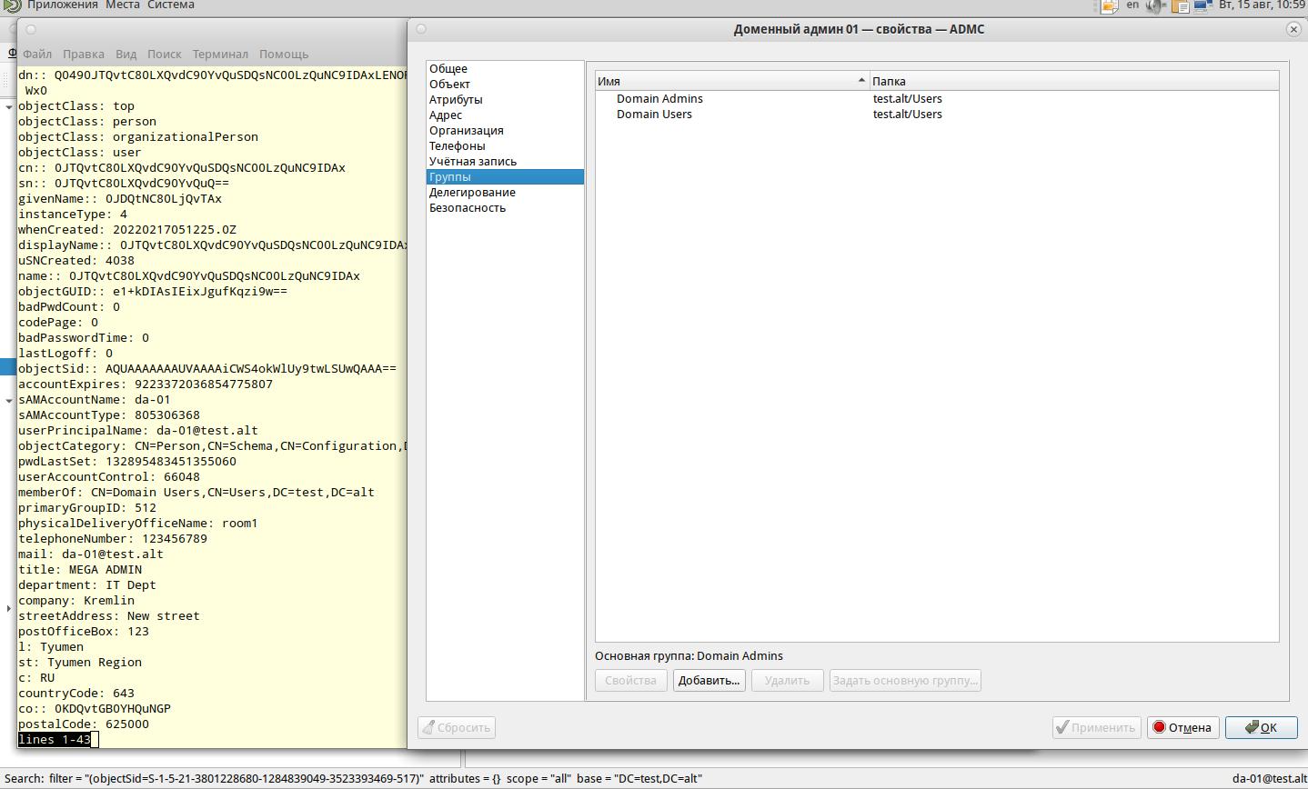The image size is (1308, 789).
Task: Click the volume speaker icon in tray
Action: [1155, 5]
